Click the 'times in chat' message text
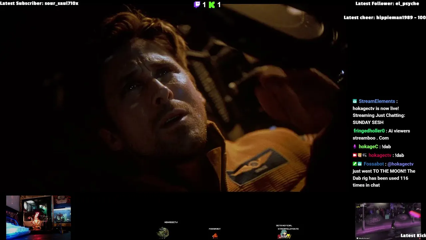 click(366, 185)
